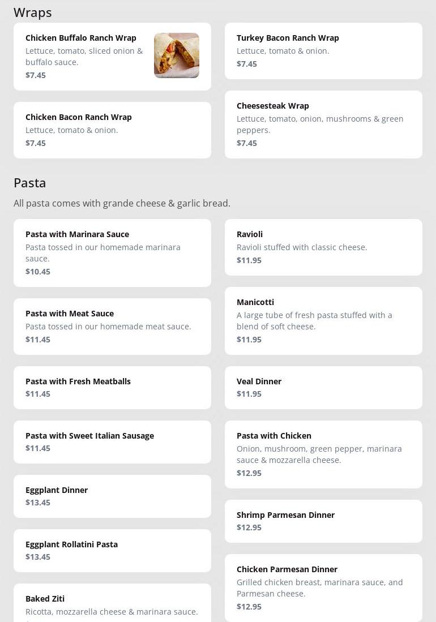
Task: Click the Veal Dinner card
Action: (x=323, y=388)
